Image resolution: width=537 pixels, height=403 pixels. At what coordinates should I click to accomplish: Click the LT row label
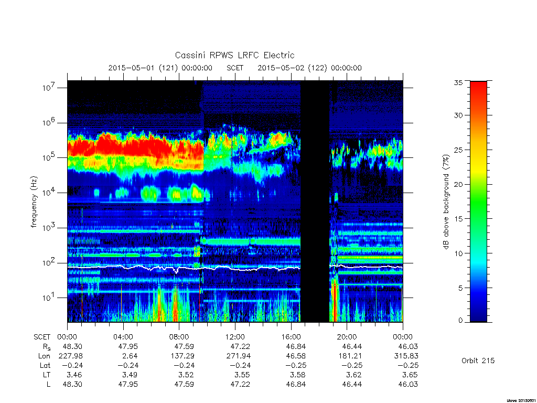click(46, 375)
